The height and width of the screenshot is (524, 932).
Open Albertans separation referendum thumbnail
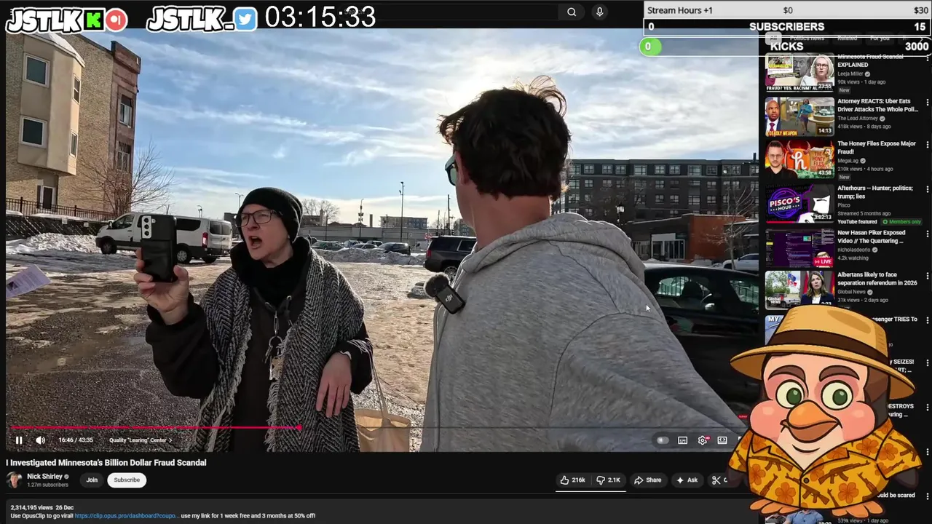[799, 290]
